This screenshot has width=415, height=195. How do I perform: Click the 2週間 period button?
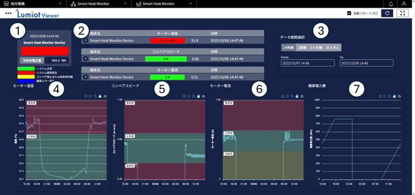(302, 47)
